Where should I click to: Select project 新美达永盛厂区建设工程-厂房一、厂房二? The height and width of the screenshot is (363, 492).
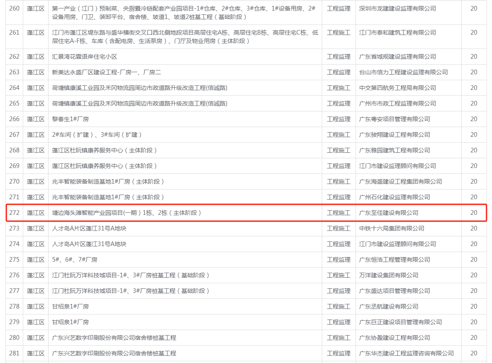(x=106, y=73)
